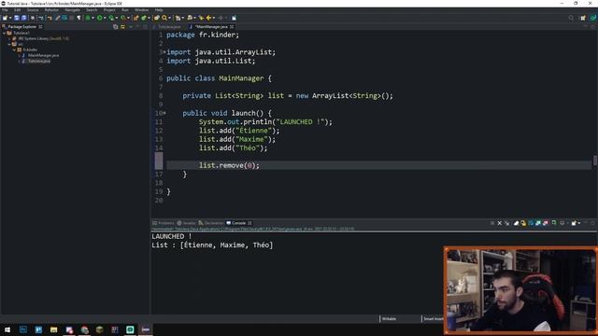The image size is (598, 336).
Task: Click the Coverage launch icon
Action: 111,18
